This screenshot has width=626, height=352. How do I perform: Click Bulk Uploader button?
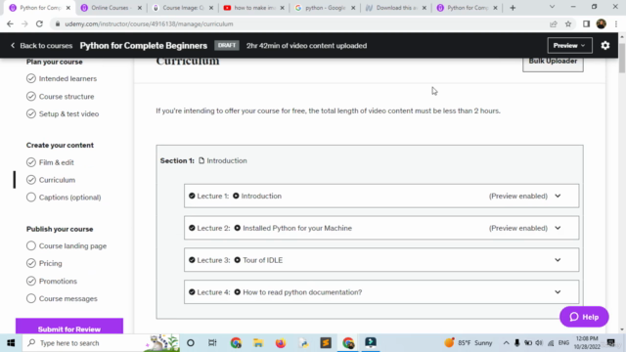click(553, 63)
